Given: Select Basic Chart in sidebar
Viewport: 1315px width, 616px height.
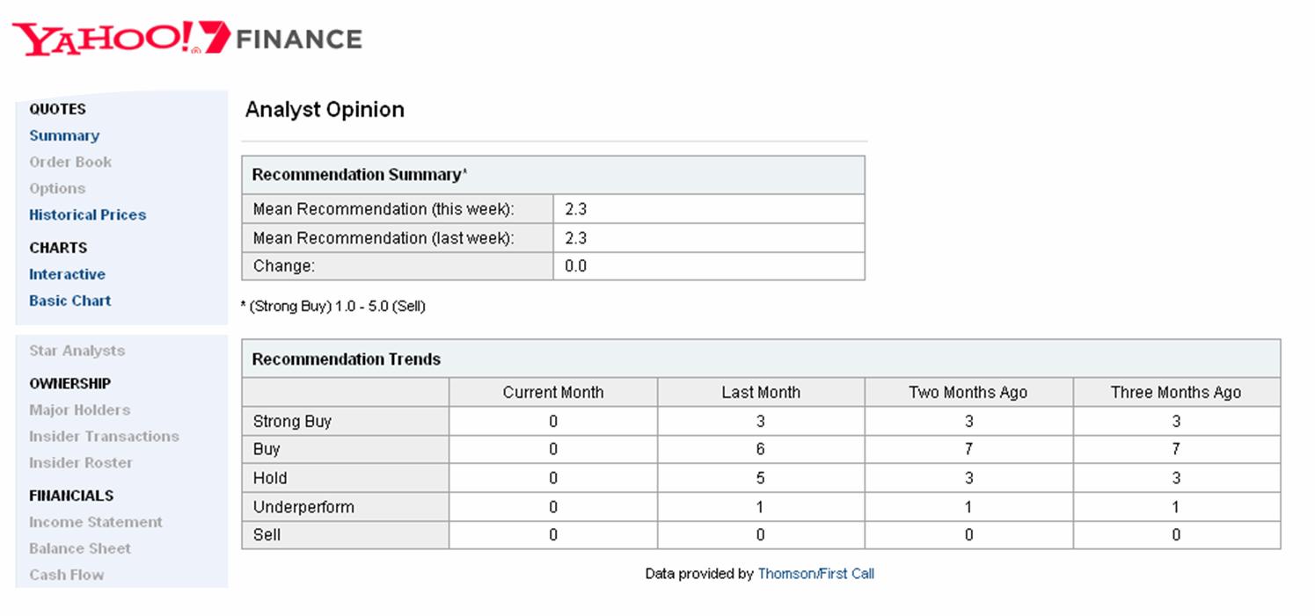Looking at the screenshot, I should 69,301.
